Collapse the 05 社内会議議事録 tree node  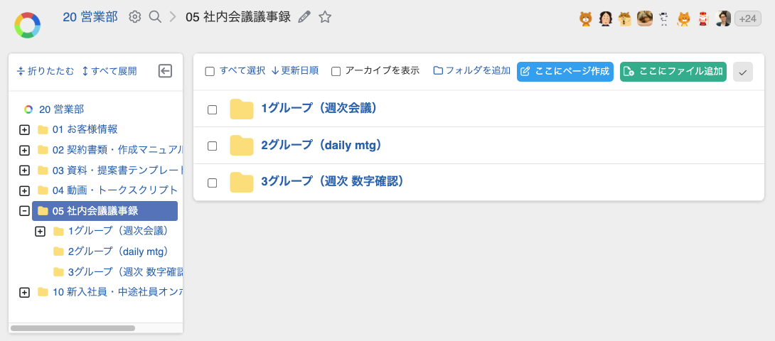coord(24,211)
